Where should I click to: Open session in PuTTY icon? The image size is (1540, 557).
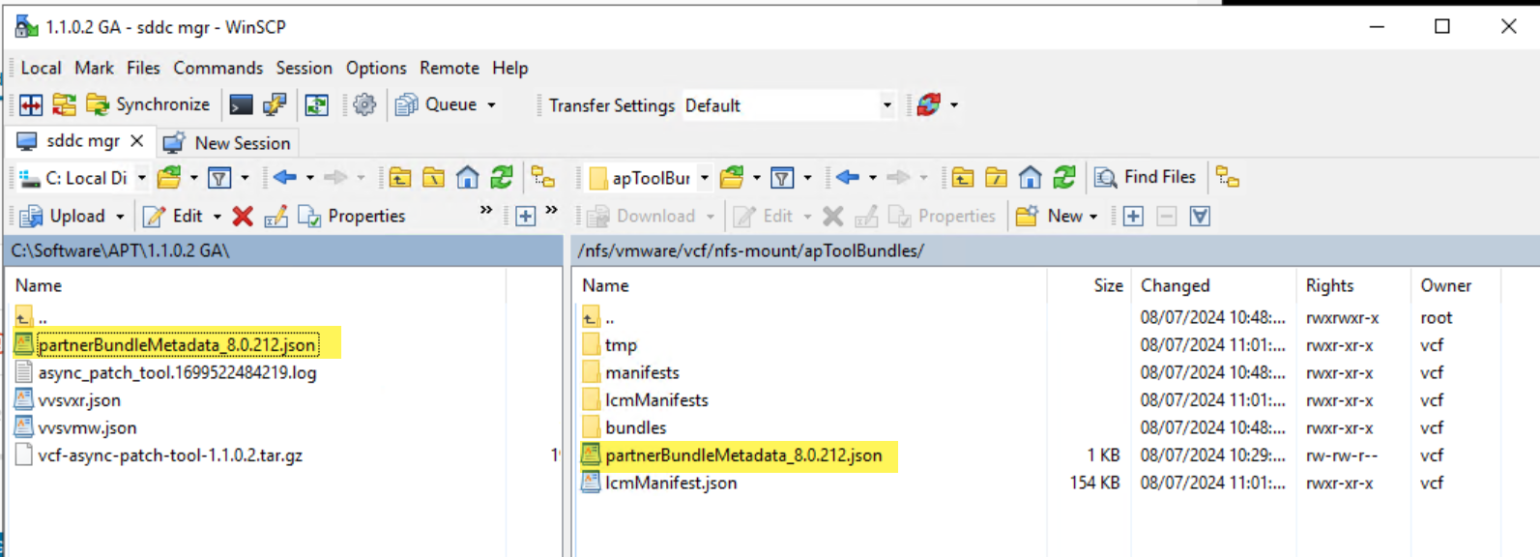click(x=275, y=104)
